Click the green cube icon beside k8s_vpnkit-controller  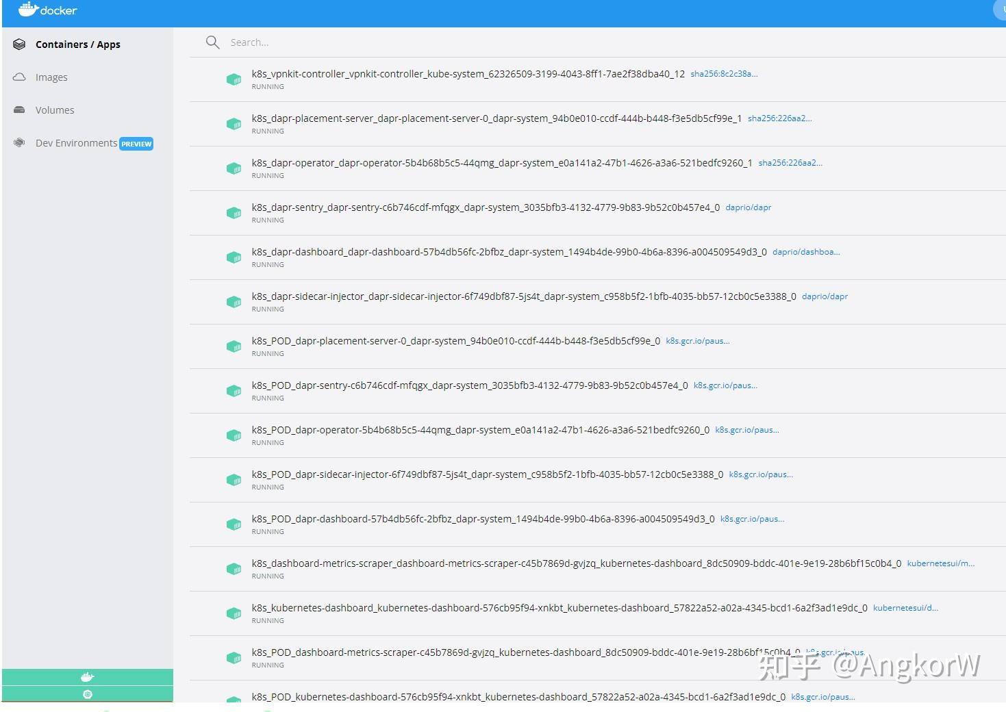[x=234, y=79]
